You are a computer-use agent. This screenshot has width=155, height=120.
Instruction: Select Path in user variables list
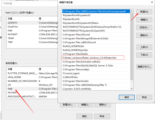pyautogui.click(x=32, y=31)
